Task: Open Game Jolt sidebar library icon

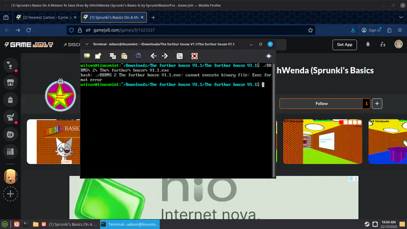Action: [x=10, y=151]
